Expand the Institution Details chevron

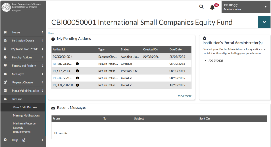42,40
